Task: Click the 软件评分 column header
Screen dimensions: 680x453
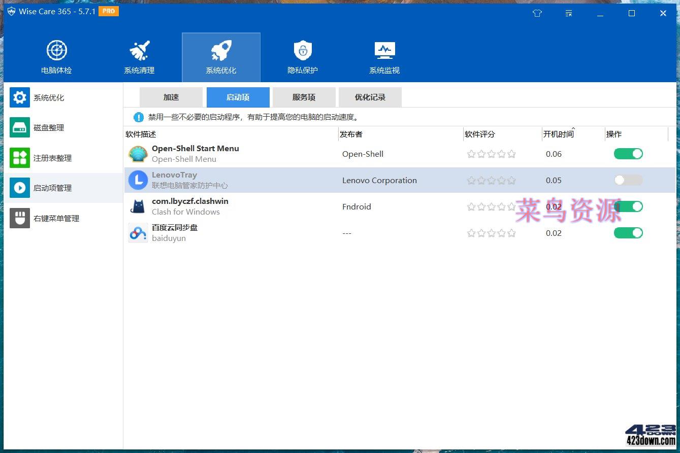Action: [x=479, y=134]
